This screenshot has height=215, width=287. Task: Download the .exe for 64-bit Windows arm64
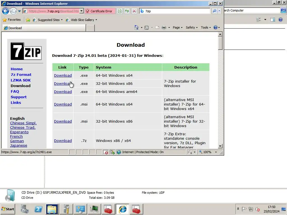pyautogui.click(x=63, y=92)
